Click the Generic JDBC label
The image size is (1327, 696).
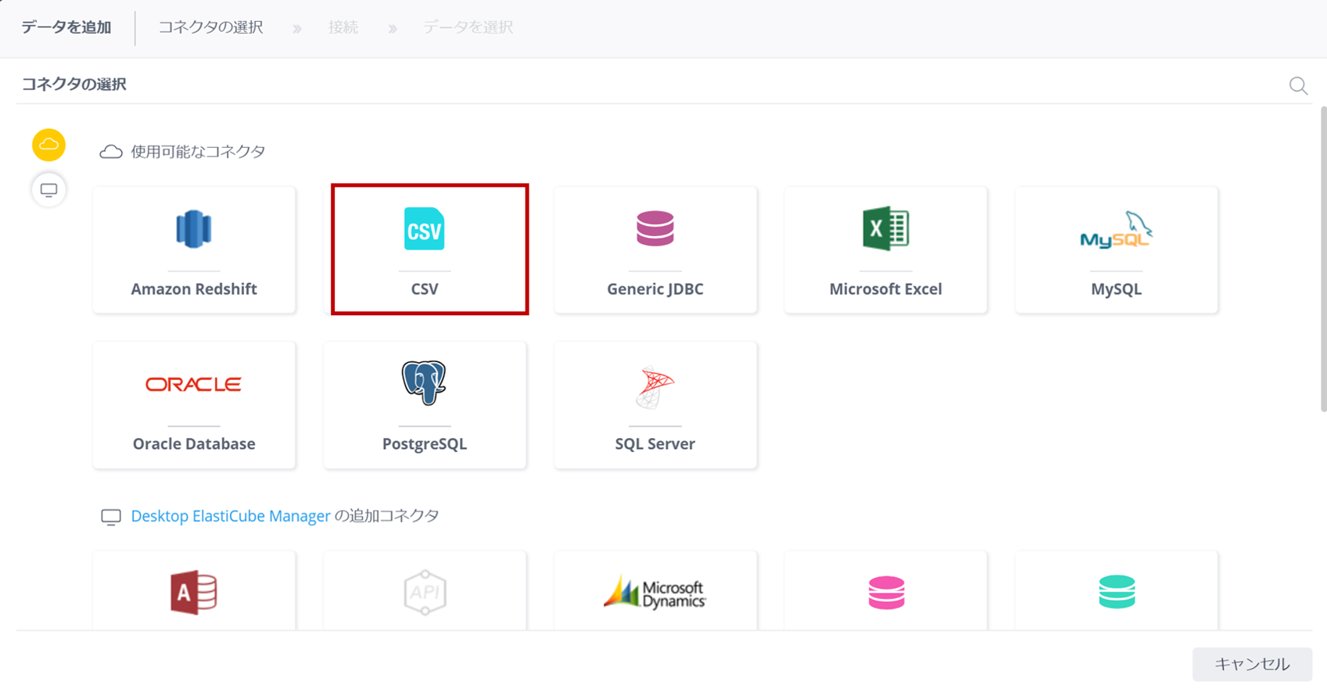click(655, 289)
